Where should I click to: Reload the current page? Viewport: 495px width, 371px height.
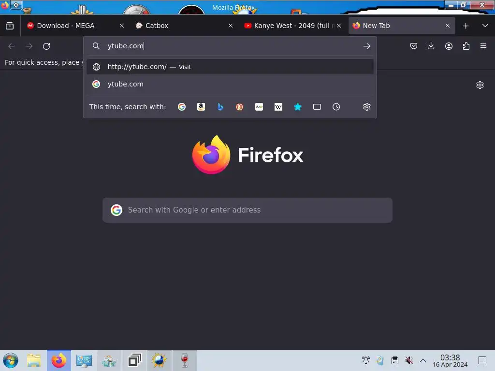pyautogui.click(x=46, y=46)
